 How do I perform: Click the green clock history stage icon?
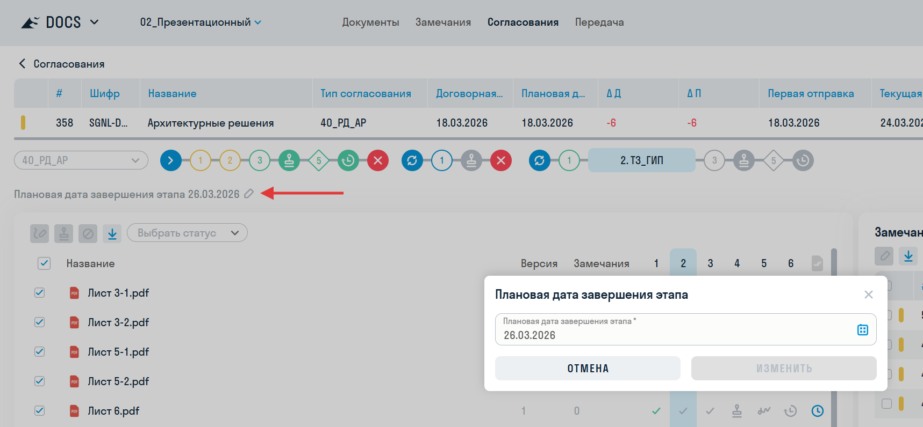[x=348, y=160]
